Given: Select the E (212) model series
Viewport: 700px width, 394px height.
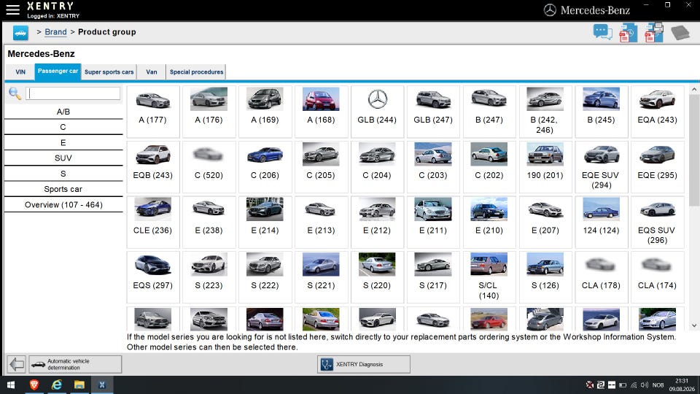Looking at the screenshot, I should [x=377, y=222].
